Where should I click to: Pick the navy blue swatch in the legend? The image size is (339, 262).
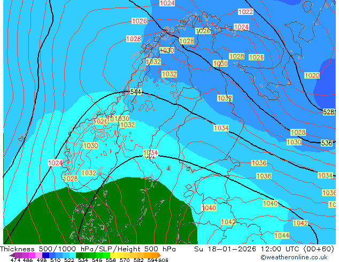tap(45, 255)
